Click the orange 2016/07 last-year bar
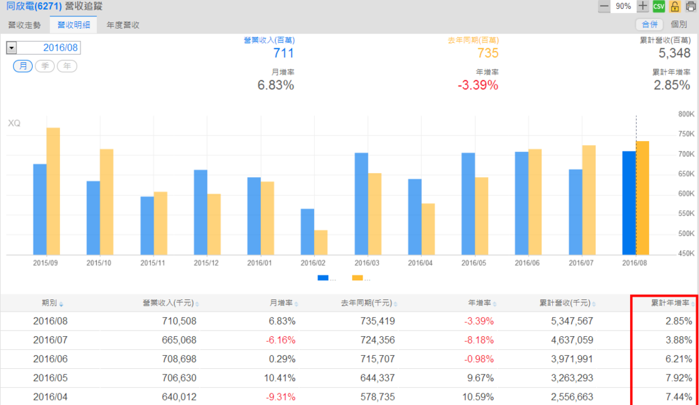 tap(589, 200)
